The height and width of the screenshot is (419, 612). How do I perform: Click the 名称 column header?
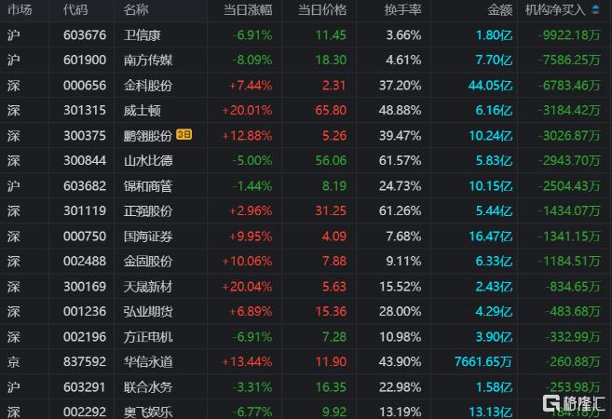click(x=136, y=10)
